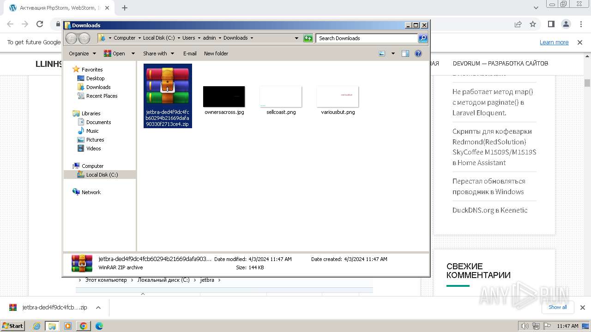Open Music library
The image size is (591, 332).
click(92, 131)
